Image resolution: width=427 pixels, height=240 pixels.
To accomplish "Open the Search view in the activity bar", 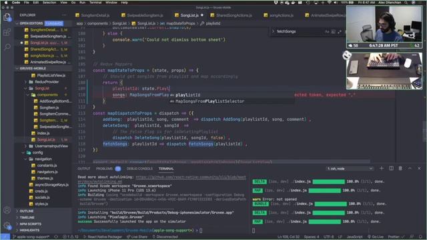I will click(7, 47).
